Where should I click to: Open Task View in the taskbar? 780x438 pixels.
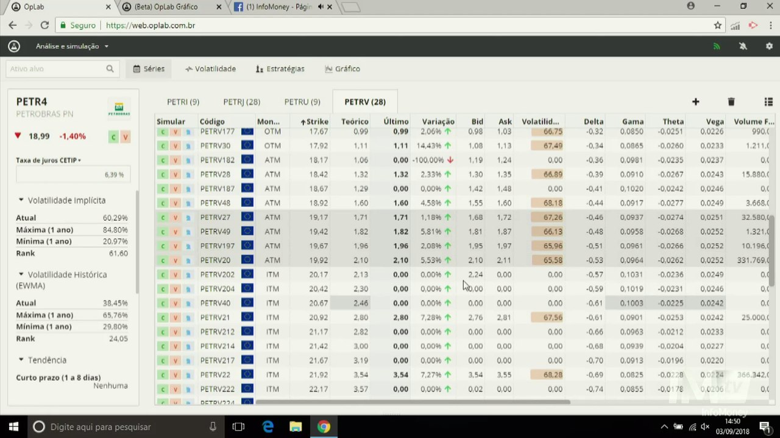click(x=238, y=426)
